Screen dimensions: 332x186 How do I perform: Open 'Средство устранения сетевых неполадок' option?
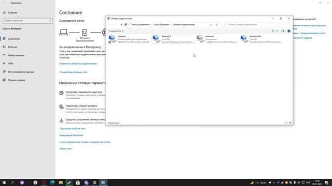[82, 121]
